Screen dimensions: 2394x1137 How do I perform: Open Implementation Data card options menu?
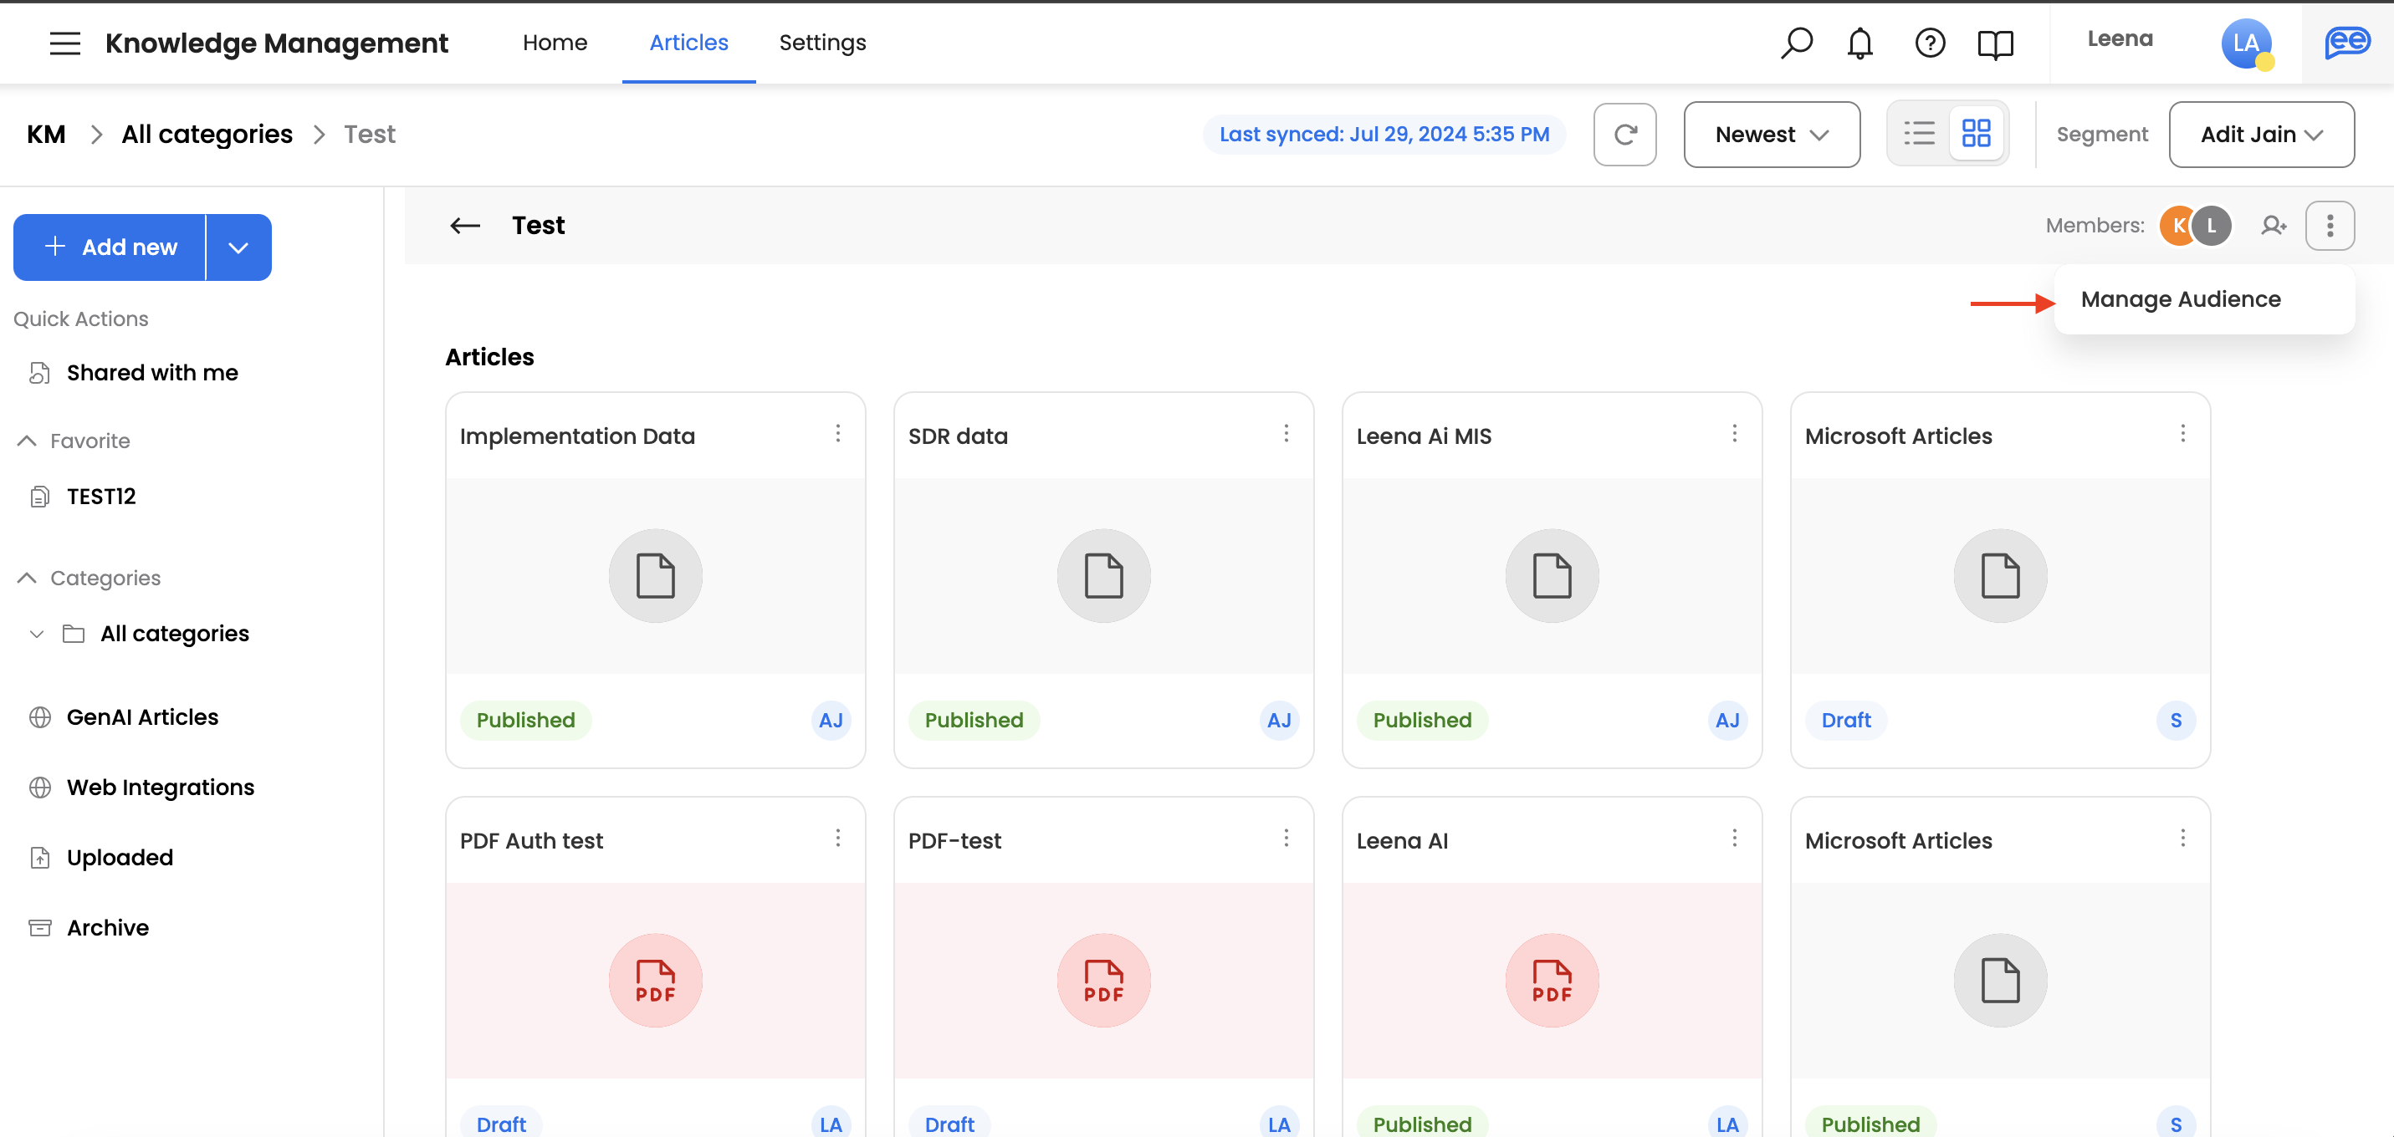pos(837,434)
